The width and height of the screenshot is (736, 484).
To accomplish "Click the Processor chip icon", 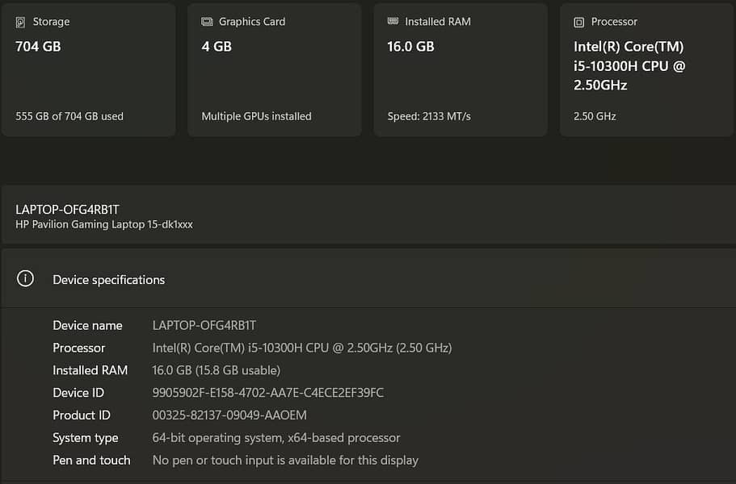I will pyautogui.click(x=578, y=22).
